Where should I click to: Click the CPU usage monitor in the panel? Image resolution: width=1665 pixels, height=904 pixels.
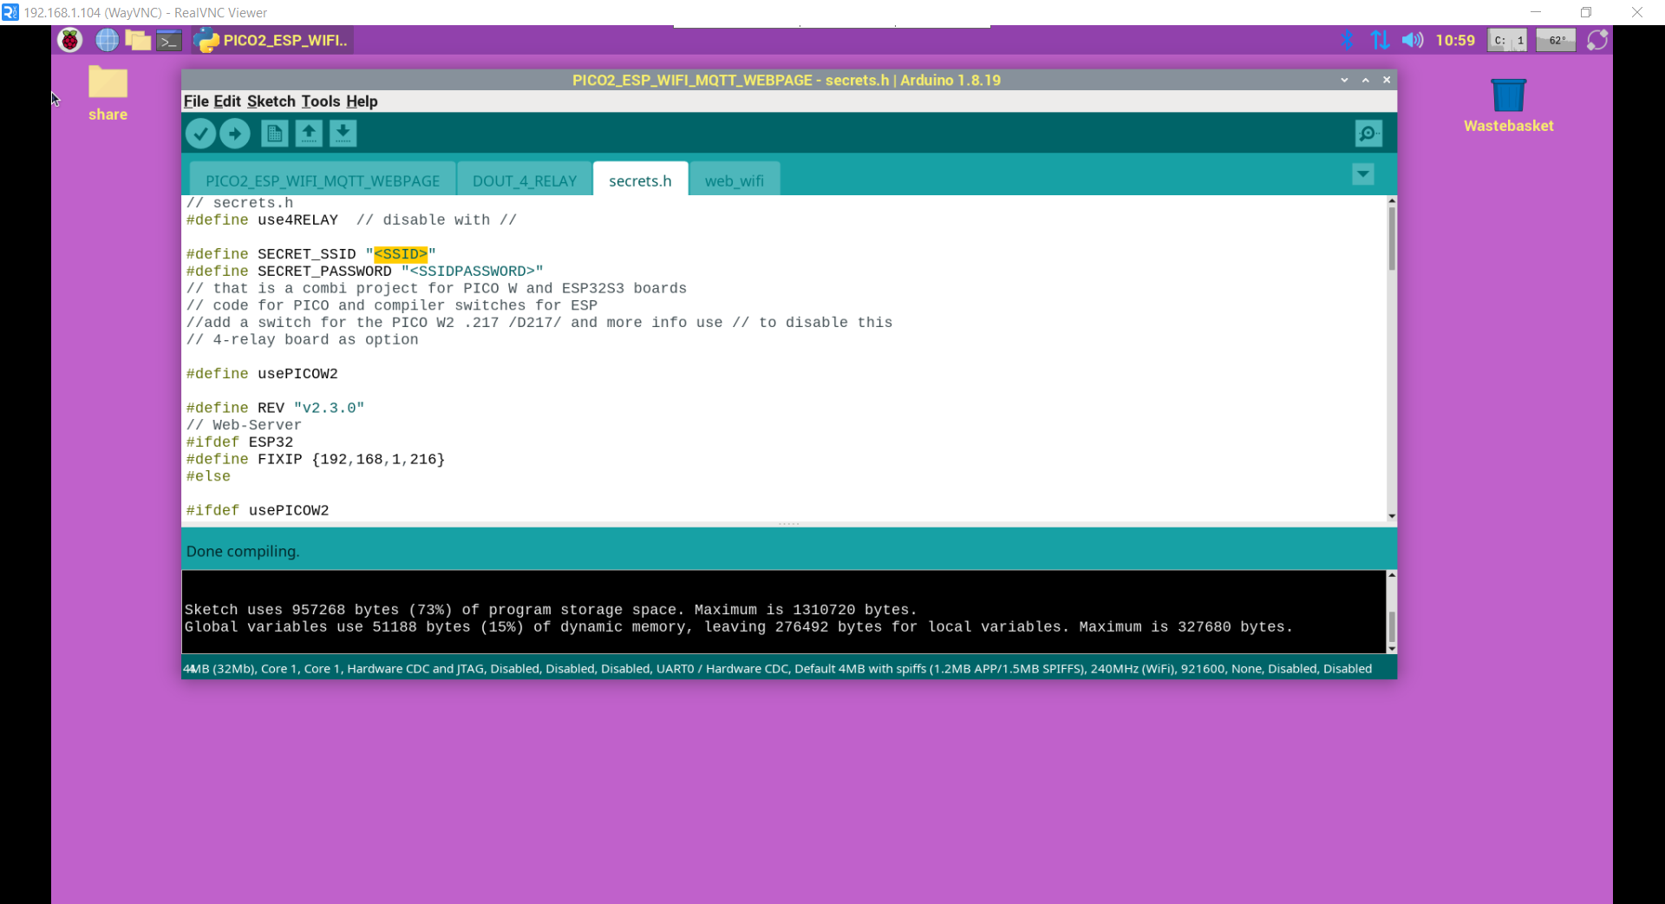(1507, 40)
